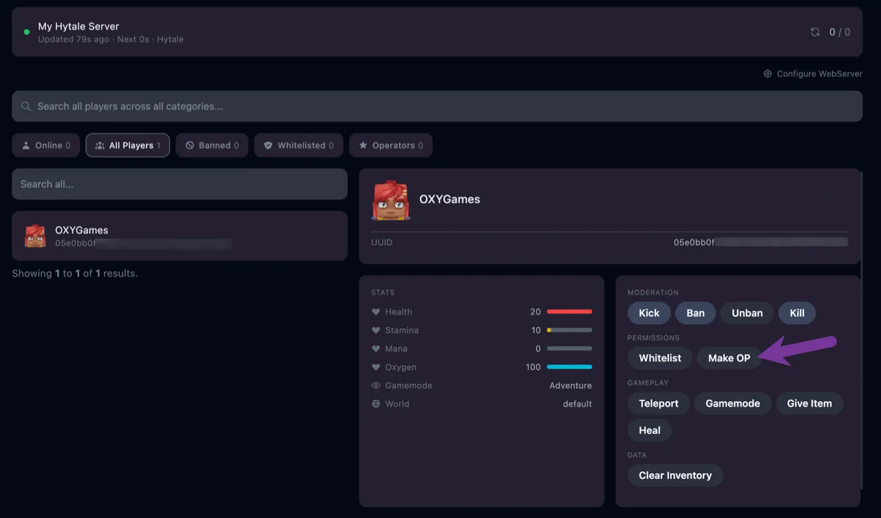This screenshot has width=881, height=518.
Task: Click the Give Item button
Action: click(809, 403)
